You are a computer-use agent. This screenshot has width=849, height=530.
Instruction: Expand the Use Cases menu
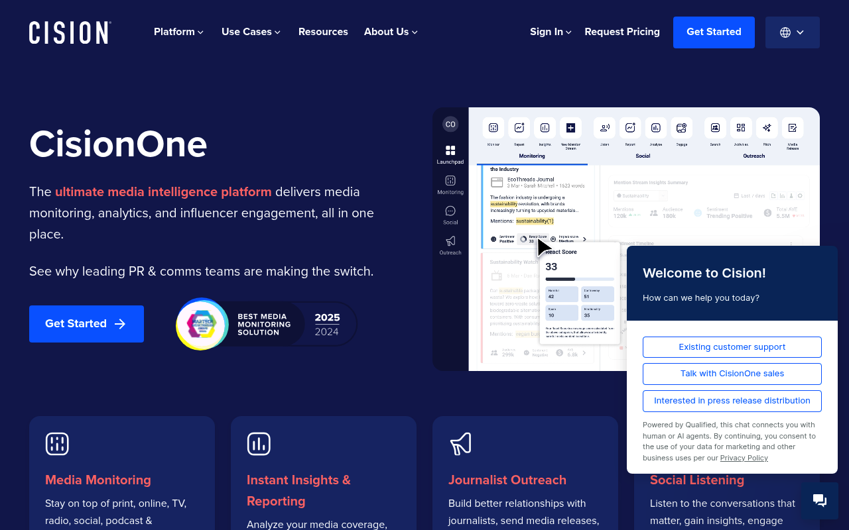[x=251, y=32]
